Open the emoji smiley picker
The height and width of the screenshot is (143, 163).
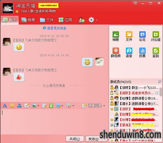click(12, 106)
